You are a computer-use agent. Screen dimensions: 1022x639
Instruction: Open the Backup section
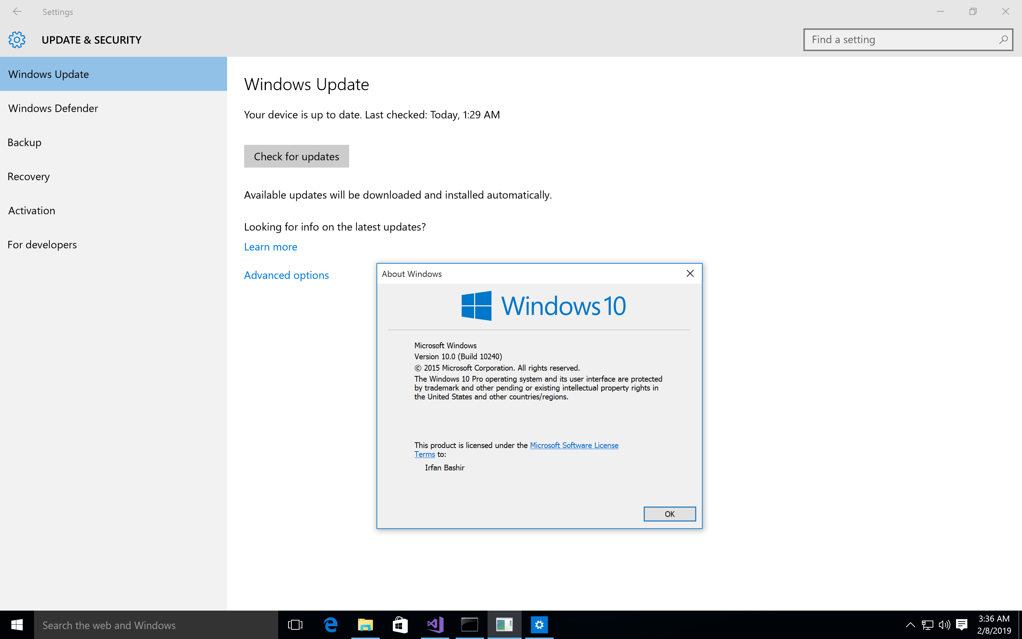(x=113, y=142)
